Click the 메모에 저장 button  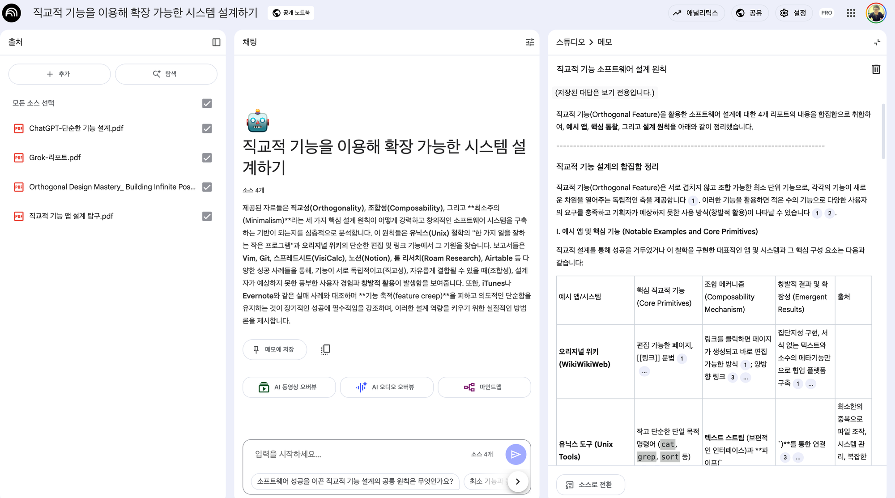click(274, 349)
